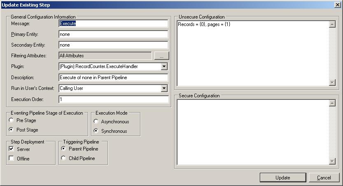Click the Filtering Attributes field showing All Attributes
The height and width of the screenshot is (186, 343).
(x=105, y=56)
